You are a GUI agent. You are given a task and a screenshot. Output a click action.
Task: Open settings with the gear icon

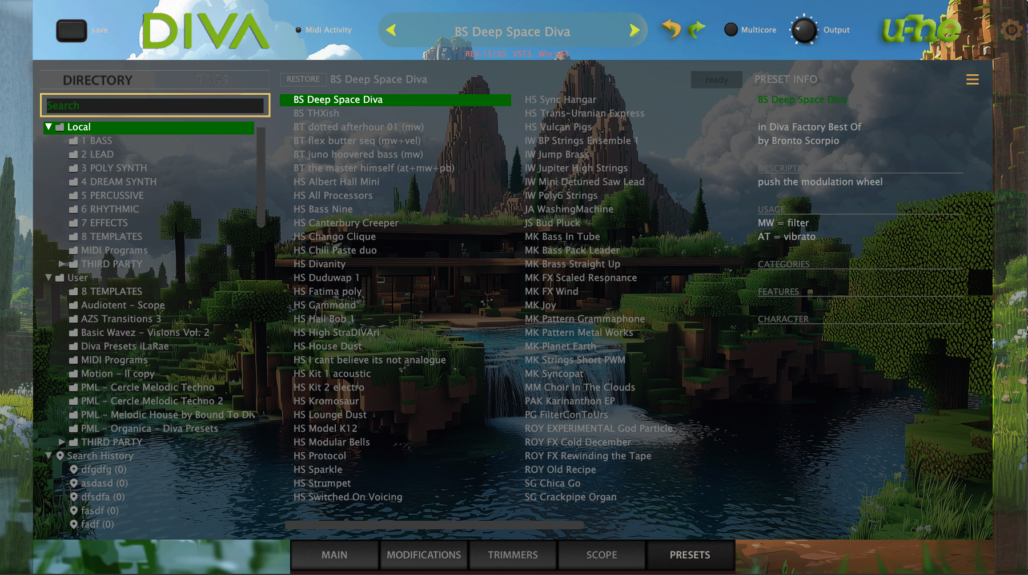tap(1011, 30)
